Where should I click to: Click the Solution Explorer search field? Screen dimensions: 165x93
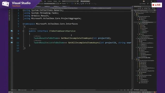tap(145, 10)
